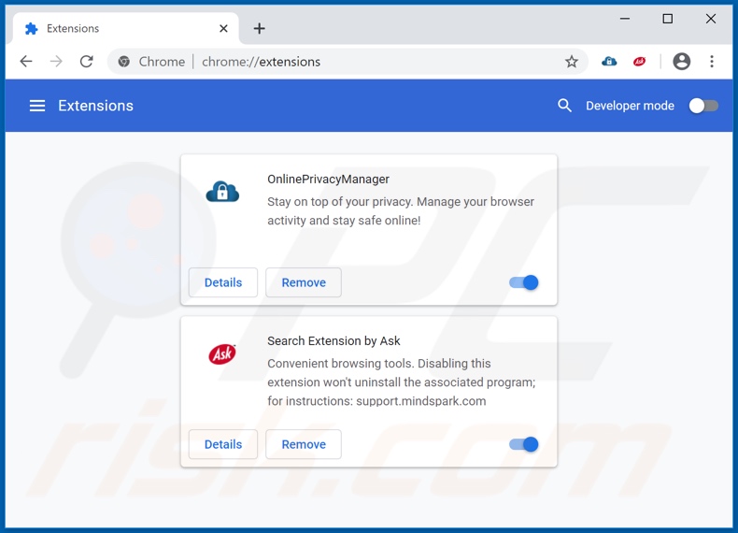This screenshot has width=738, height=533.
Task: Disable the OnlinePrivacyManager extension toggle
Action: pos(524,282)
